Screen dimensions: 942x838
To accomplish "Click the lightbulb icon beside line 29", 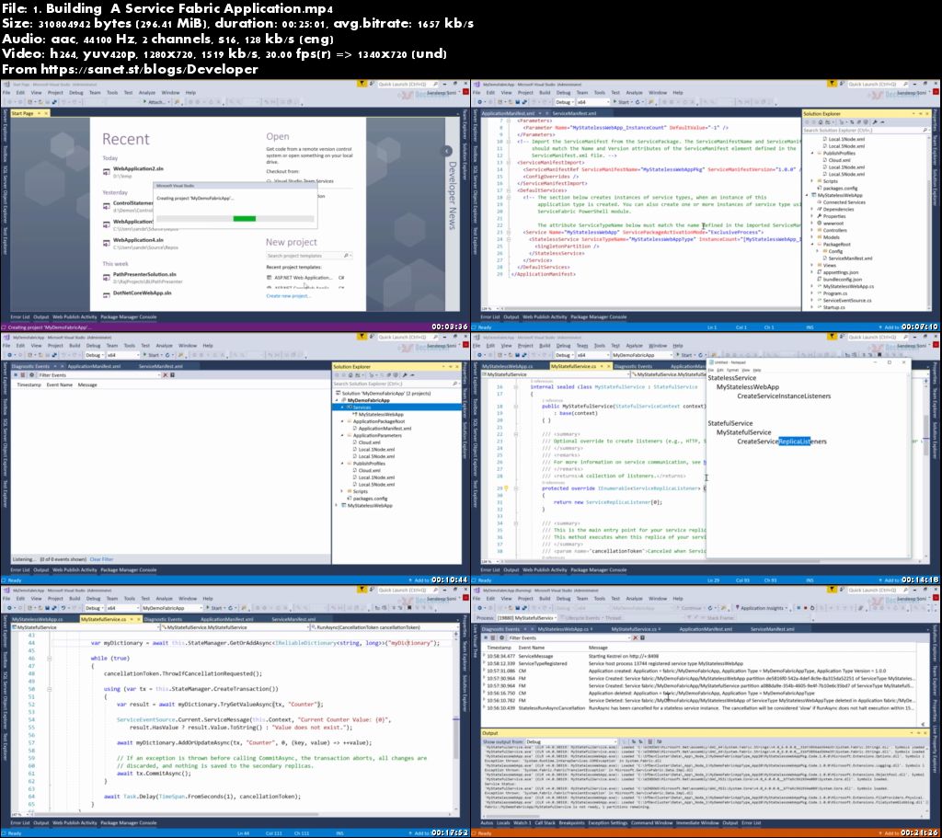I will pos(506,488).
